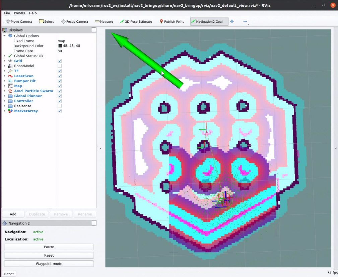Toggle the LaserScan display checkbox
This screenshot has height=277, width=338.
tap(60, 76)
